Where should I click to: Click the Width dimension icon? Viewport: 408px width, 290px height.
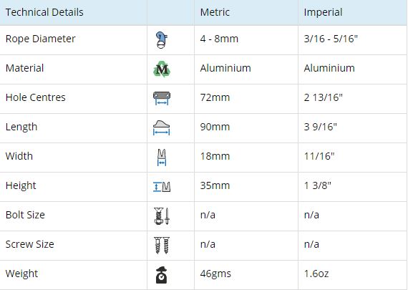click(162, 158)
